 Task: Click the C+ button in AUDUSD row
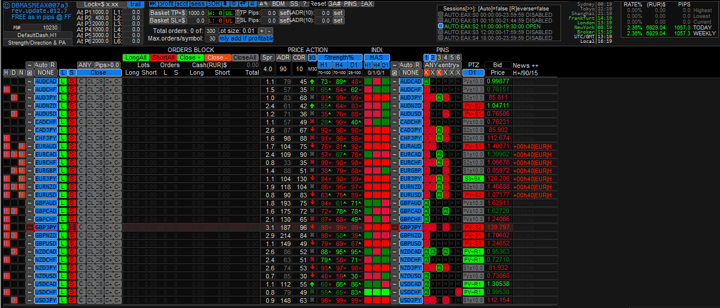click(x=108, y=114)
